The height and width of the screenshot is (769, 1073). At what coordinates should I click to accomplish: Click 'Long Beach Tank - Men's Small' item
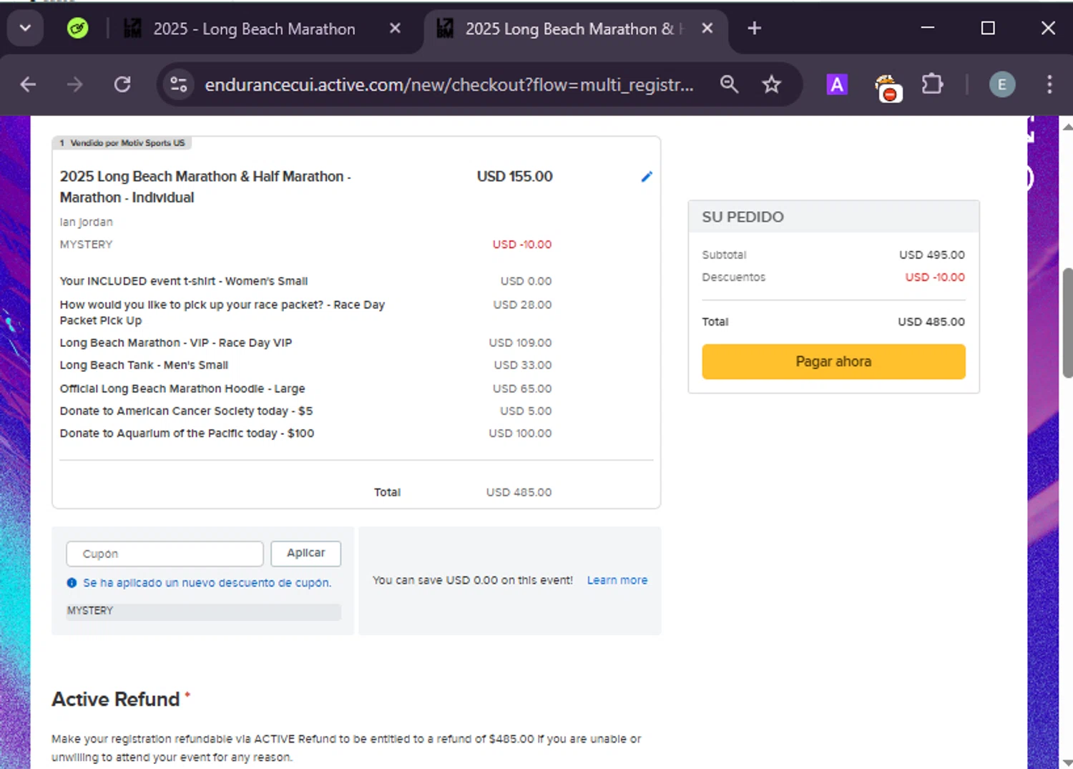(x=144, y=365)
